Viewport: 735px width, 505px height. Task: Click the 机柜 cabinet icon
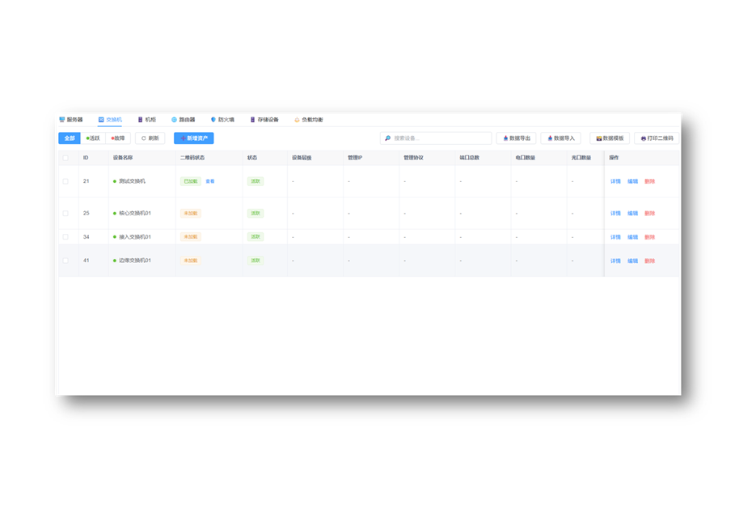140,120
